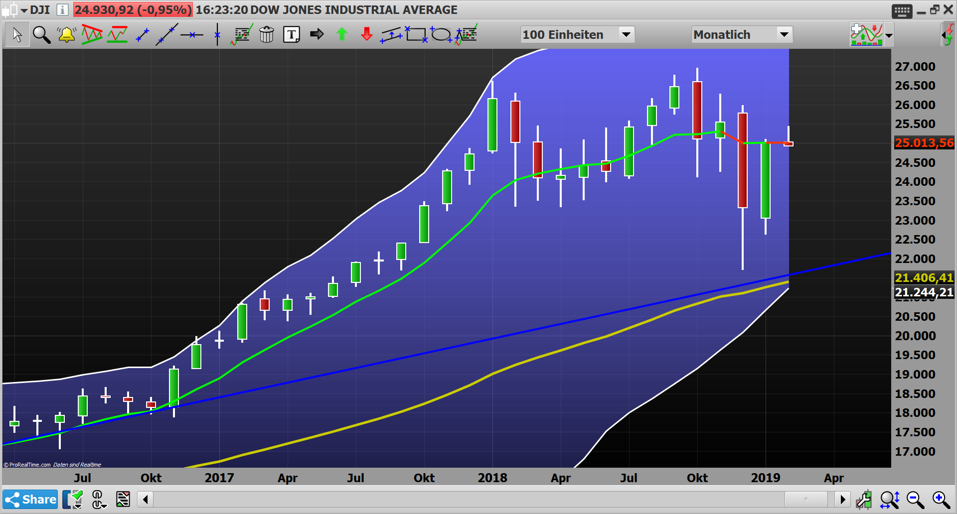Click the scrollbar right arrow
This screenshot has width=957, height=514.
point(842,499)
